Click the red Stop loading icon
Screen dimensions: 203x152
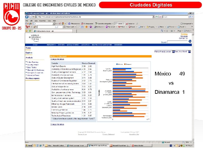160,17
